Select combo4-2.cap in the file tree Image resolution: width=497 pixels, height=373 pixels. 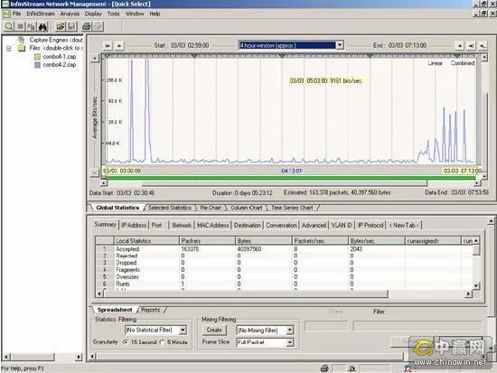click(60, 65)
